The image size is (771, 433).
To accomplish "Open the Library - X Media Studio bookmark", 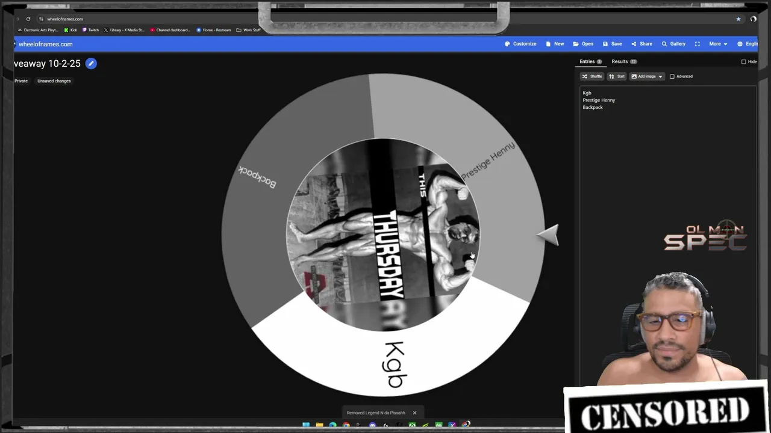I will tap(124, 29).
